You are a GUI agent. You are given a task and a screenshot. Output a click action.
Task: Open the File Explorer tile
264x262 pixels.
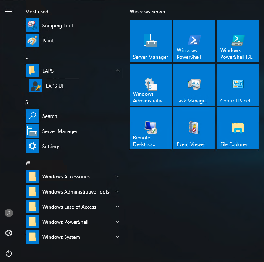(x=238, y=128)
